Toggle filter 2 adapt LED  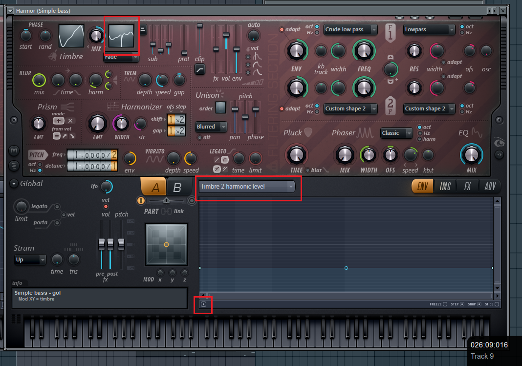pyautogui.click(x=282, y=109)
